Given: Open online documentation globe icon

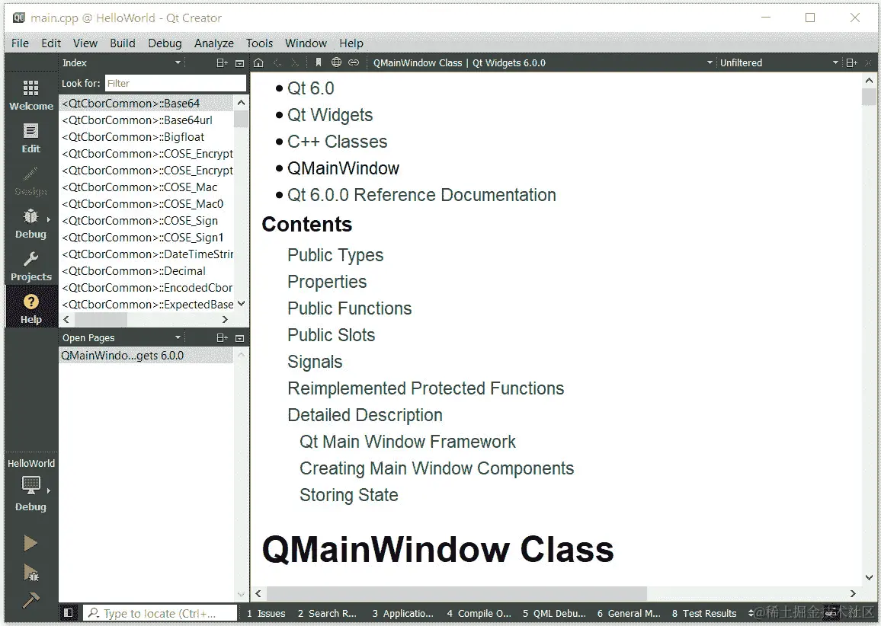Looking at the screenshot, I should point(336,63).
